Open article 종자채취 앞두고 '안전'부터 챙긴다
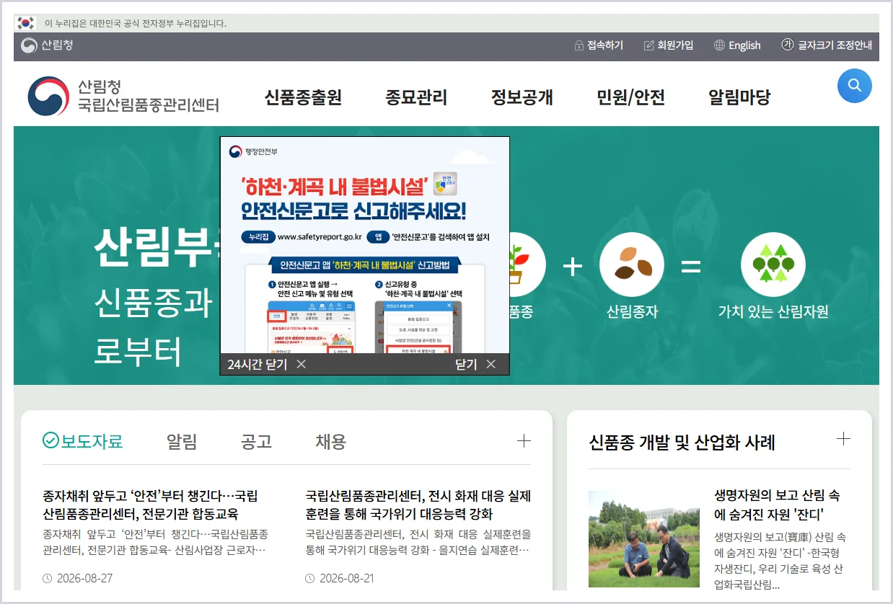 click(151, 505)
